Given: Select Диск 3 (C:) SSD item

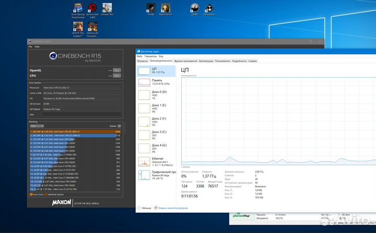Looking at the screenshot, I should coord(156,135).
